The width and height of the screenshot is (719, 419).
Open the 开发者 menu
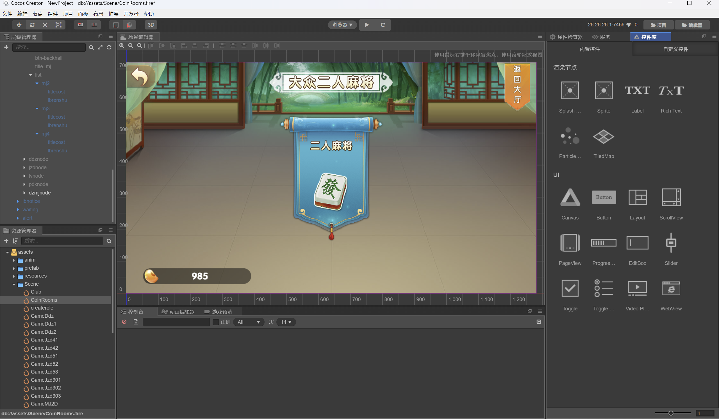tap(131, 14)
